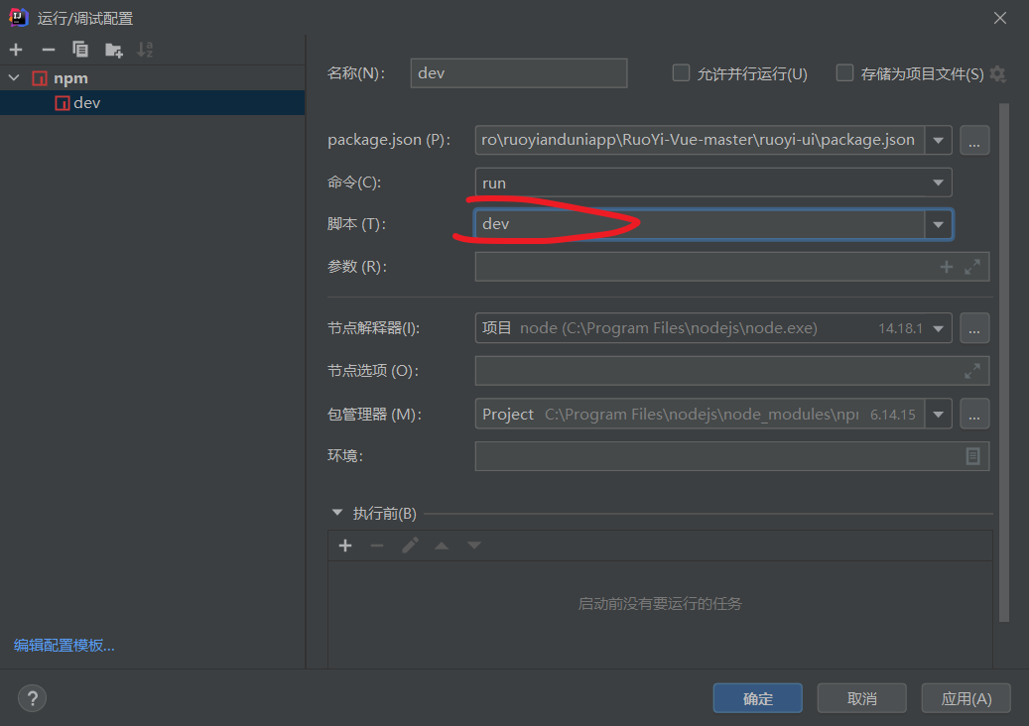The height and width of the screenshot is (726, 1029).
Task: Add a new run configuration
Action: pos(17,50)
